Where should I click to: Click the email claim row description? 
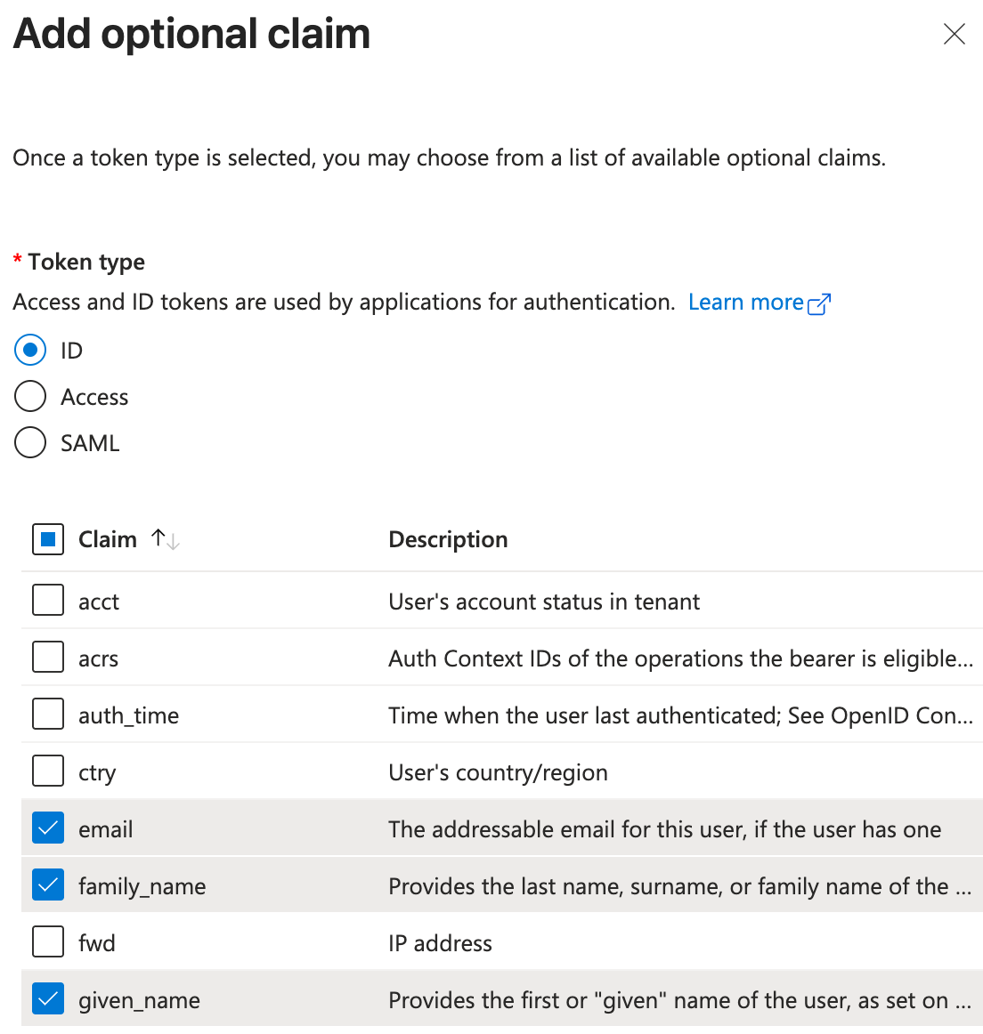pos(664,829)
